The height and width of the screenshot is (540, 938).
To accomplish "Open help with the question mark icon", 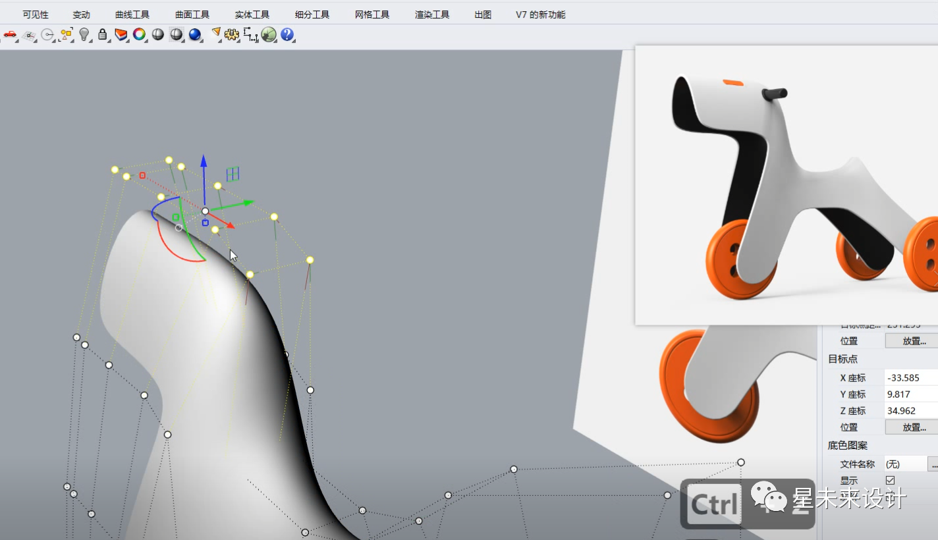I will [287, 34].
